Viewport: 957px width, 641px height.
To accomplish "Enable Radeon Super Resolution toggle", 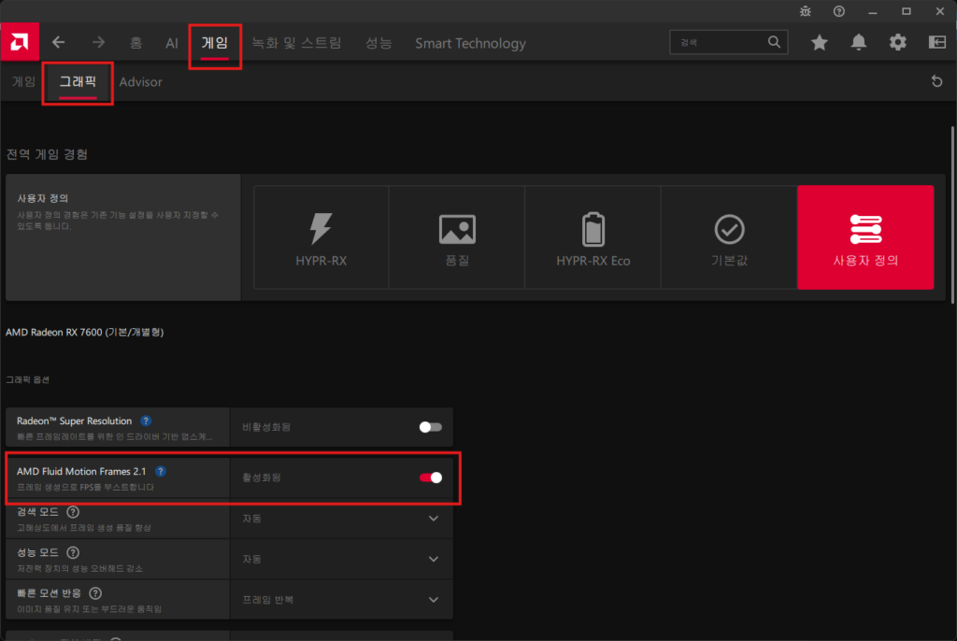I will tap(429, 427).
